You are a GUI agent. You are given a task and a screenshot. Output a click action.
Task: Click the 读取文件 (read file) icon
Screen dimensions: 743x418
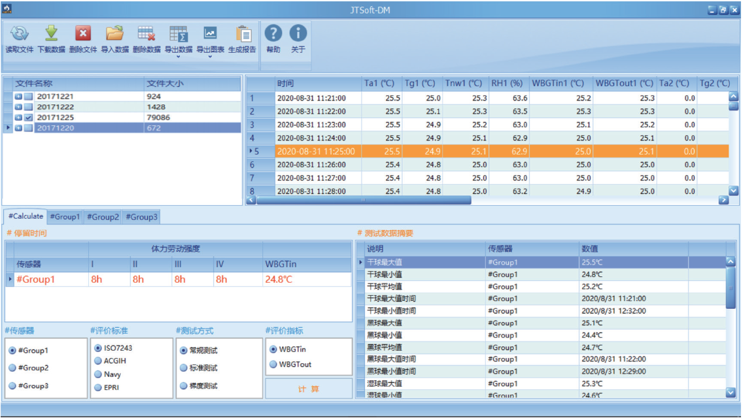19,34
